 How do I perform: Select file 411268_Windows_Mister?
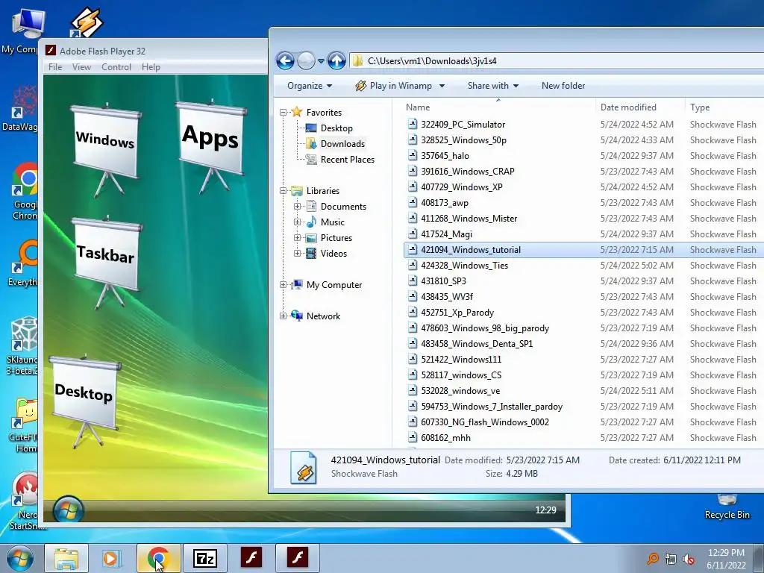(469, 219)
